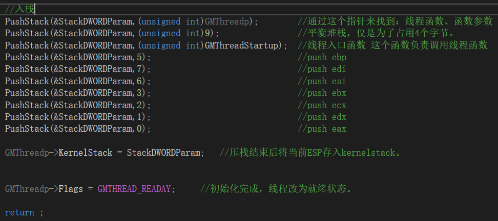
Task: Click Flags in the GMThreadp->Flags line
Action: coord(71,189)
